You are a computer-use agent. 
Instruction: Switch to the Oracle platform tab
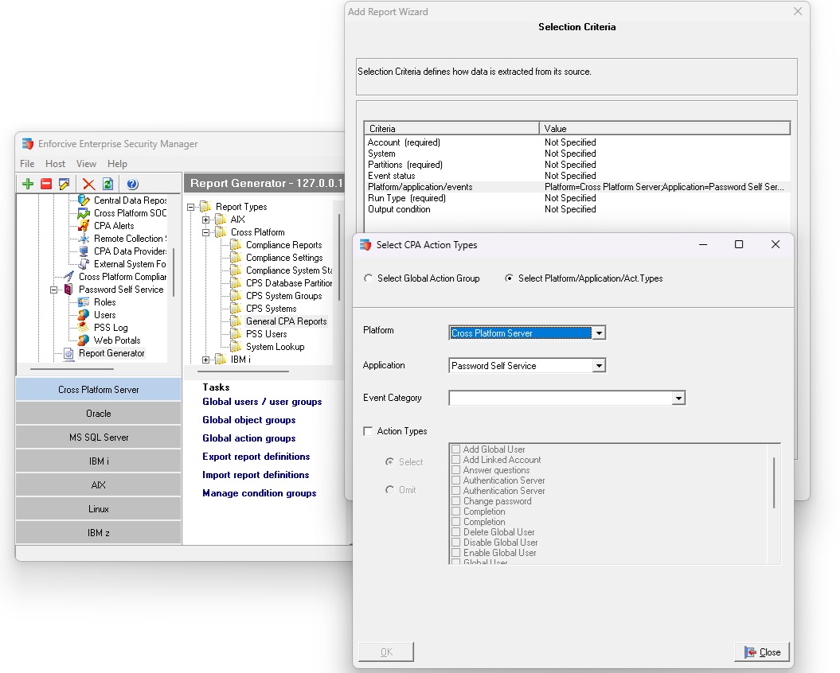point(99,414)
